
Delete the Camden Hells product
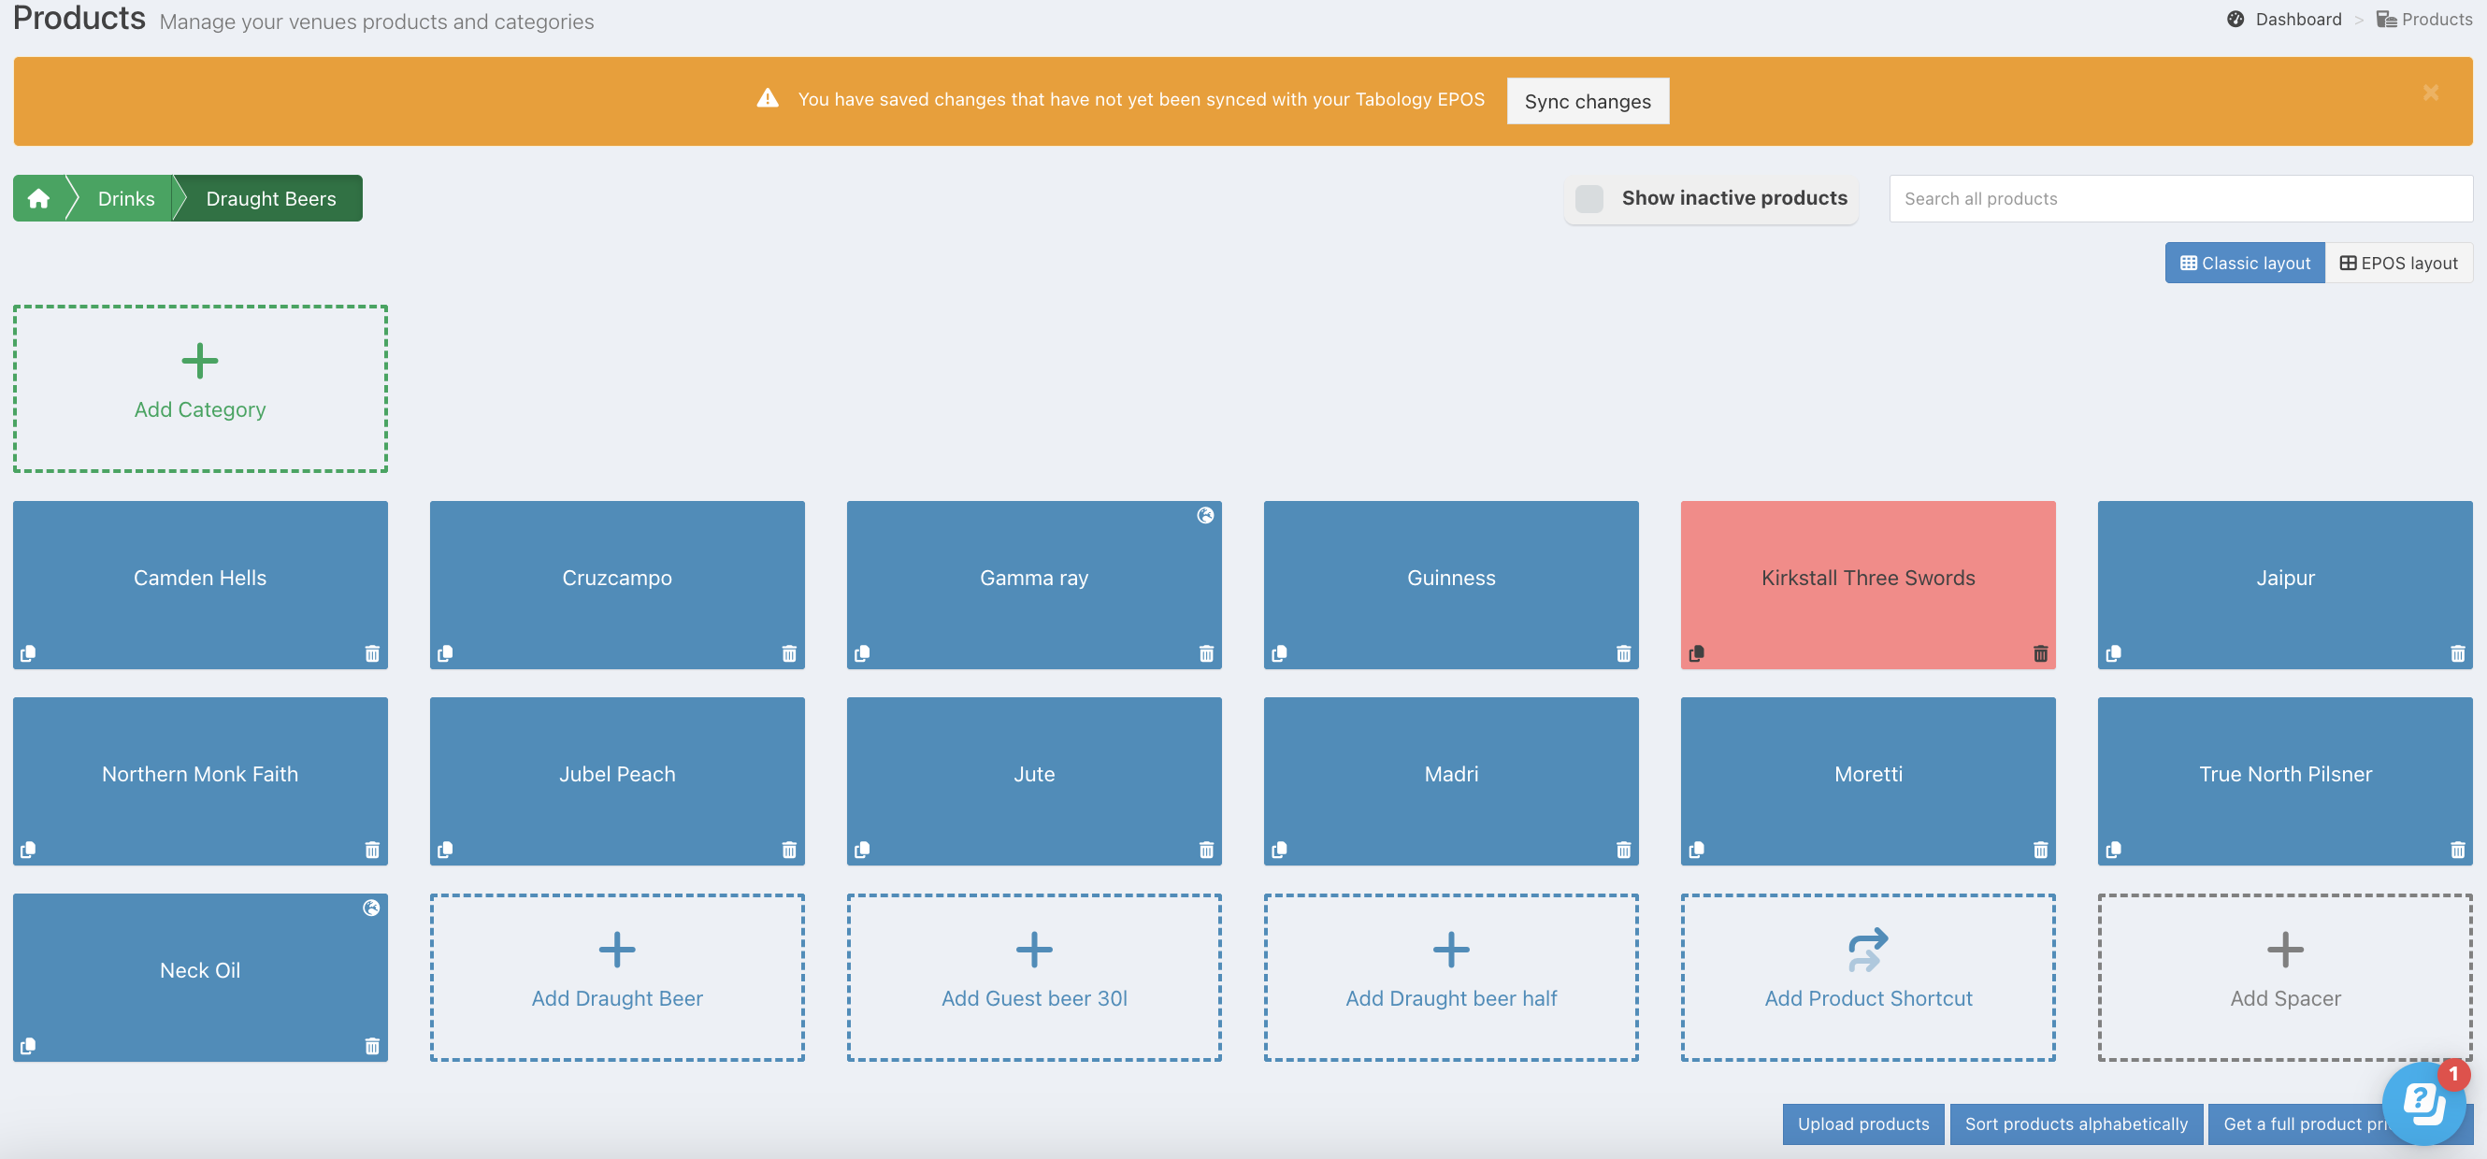pyautogui.click(x=373, y=653)
